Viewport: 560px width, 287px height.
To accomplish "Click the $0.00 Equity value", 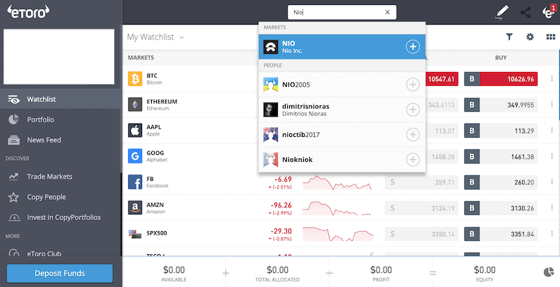I will (484, 270).
